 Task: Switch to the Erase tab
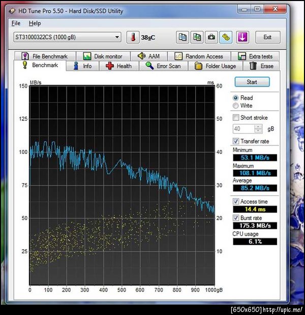(261, 66)
